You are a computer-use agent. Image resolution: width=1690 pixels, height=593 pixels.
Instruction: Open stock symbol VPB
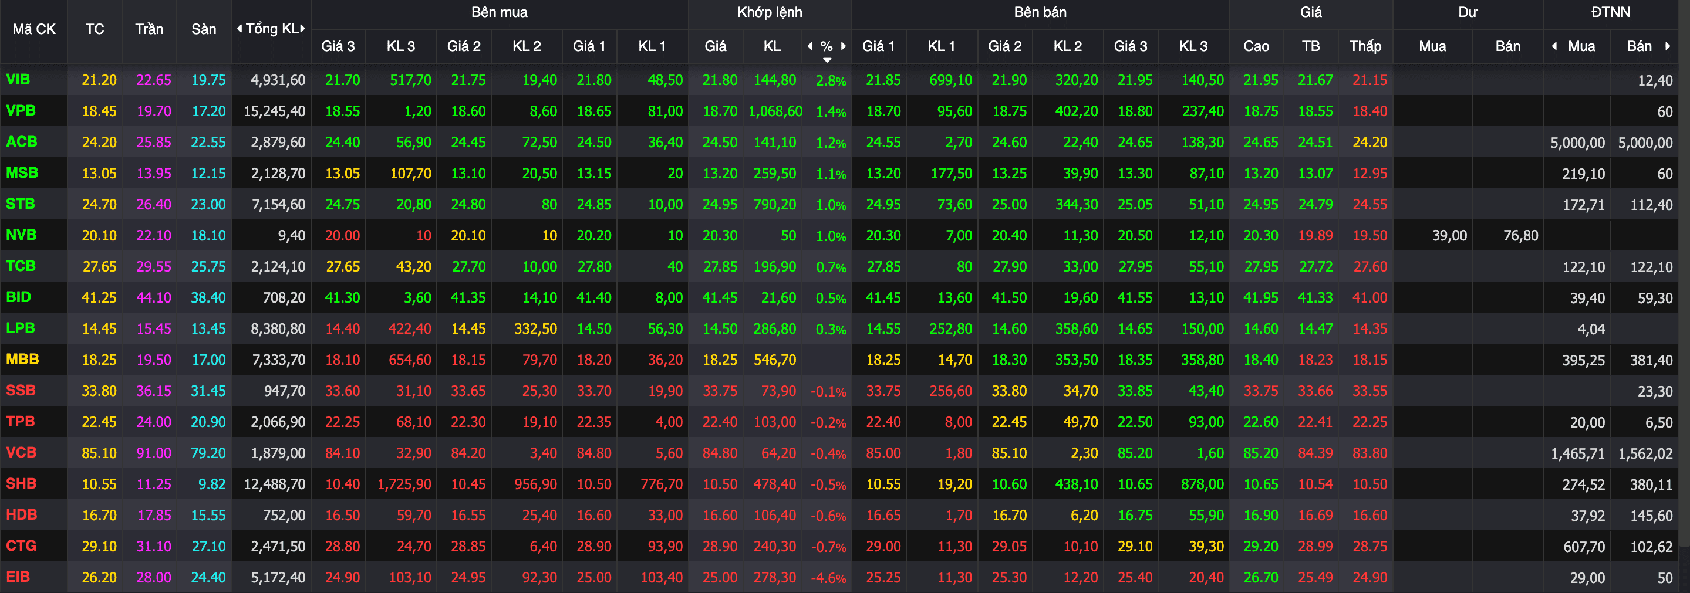[21, 110]
